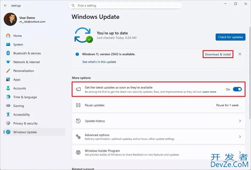This screenshot has height=170, width=251.
Task: Click the Network & internet Wi-Fi icon
Action: point(8,62)
